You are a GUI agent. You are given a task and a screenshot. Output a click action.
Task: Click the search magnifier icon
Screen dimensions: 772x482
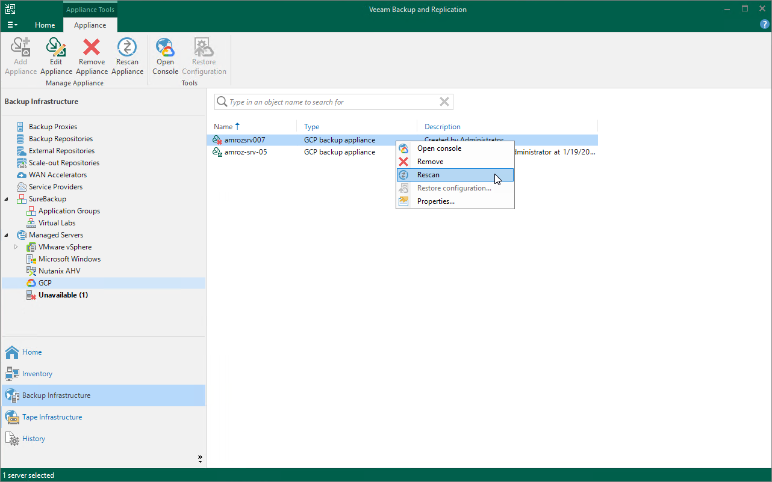click(x=222, y=102)
